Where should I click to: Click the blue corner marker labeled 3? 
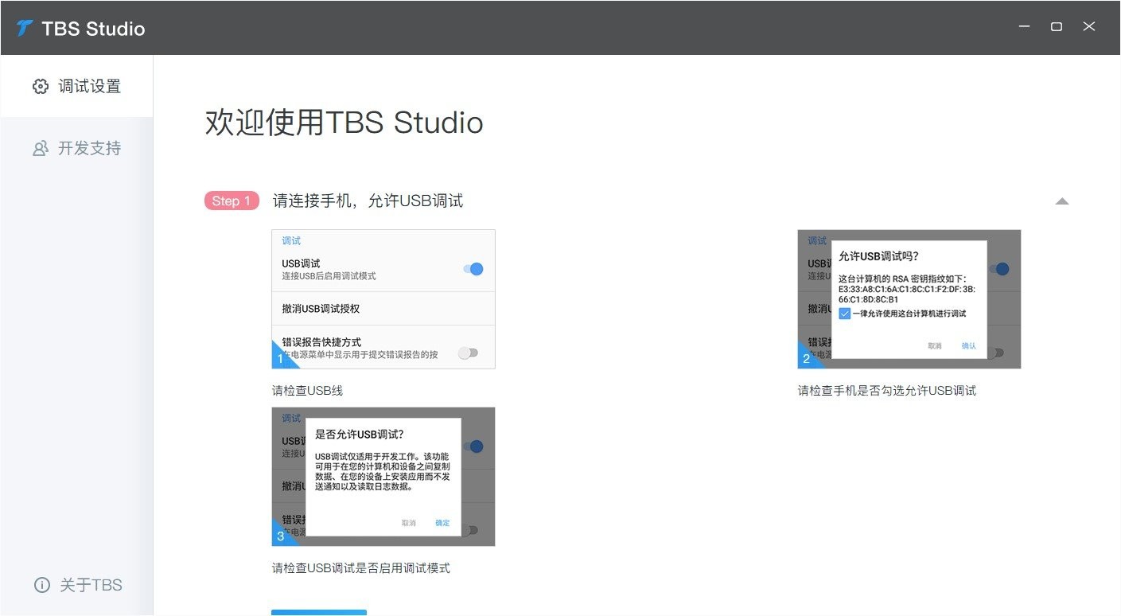(280, 536)
